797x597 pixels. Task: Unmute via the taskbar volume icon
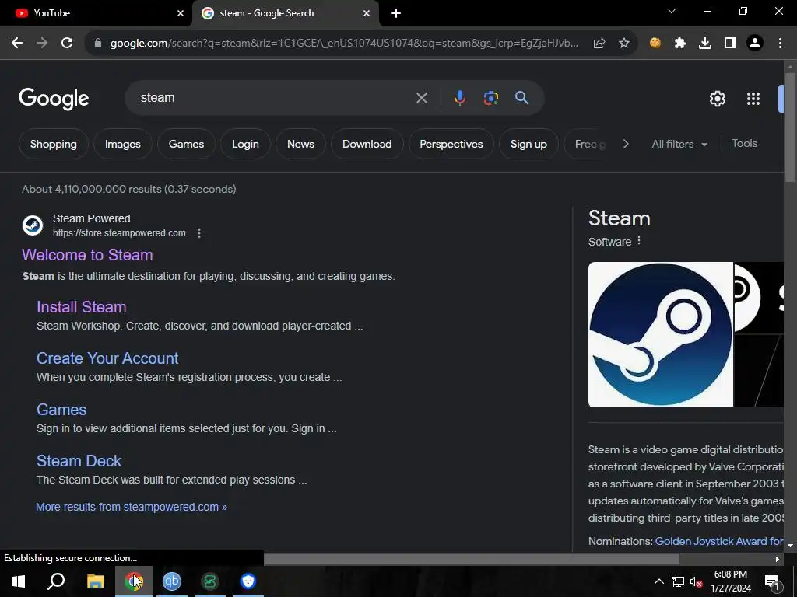tap(696, 581)
